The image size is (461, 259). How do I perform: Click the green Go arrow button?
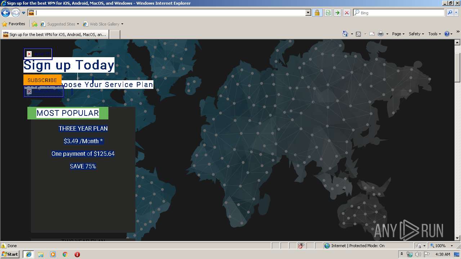(337, 13)
